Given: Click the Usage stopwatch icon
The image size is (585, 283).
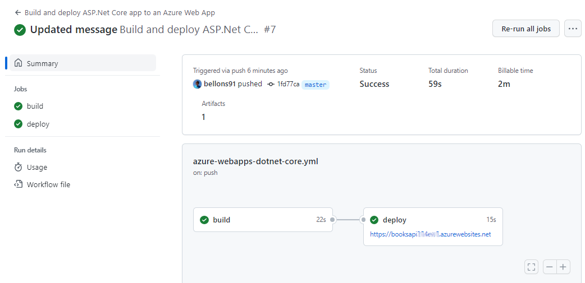Looking at the screenshot, I should [19, 167].
